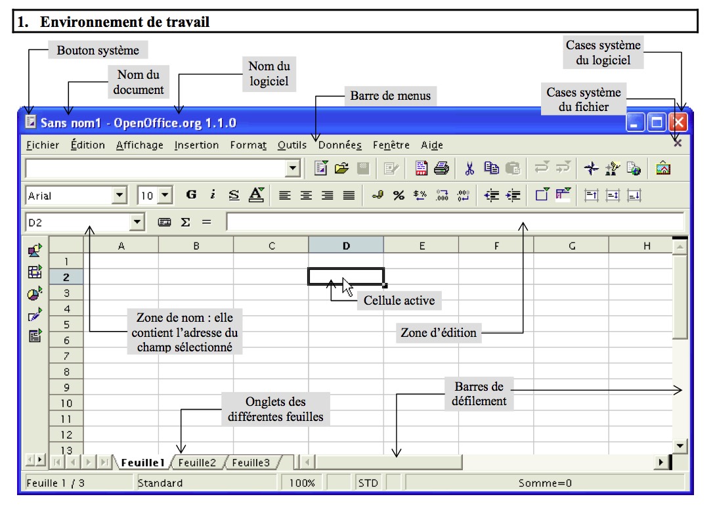Screen dimensions: 715x505
Task: Delete a decimal place
Action: 464,196
